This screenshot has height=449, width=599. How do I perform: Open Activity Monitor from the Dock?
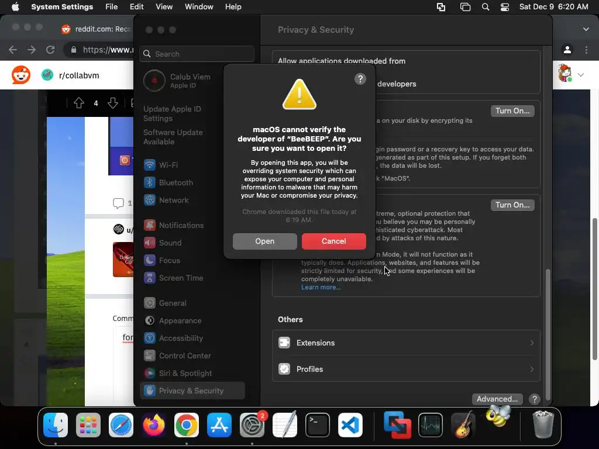[x=431, y=425]
